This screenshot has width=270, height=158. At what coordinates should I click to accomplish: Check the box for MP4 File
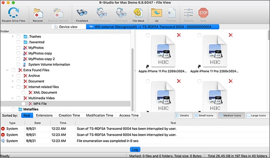[24, 104]
